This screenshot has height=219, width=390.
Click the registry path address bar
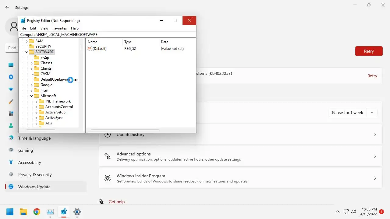107,35
